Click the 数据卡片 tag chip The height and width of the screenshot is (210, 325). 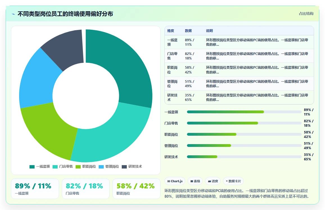233,181
